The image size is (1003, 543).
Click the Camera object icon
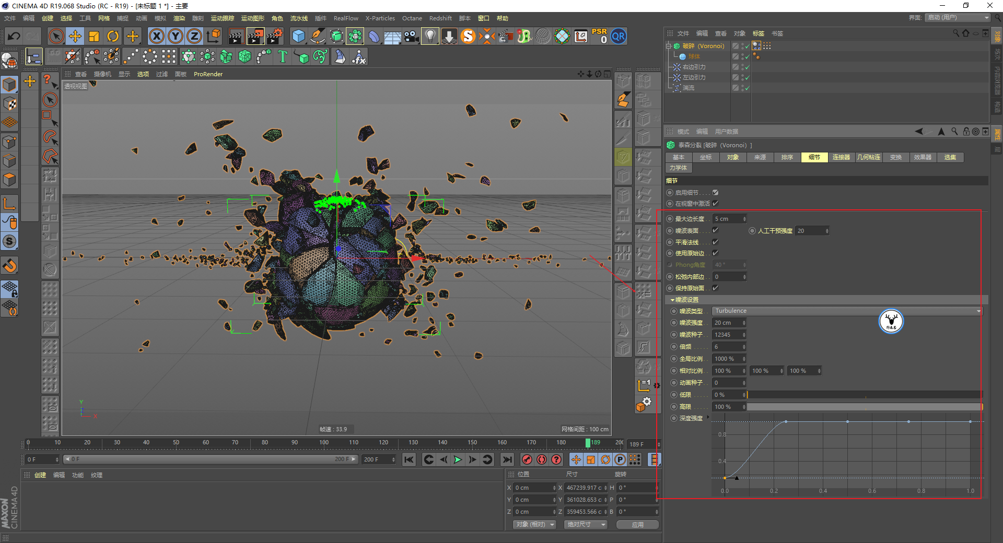point(411,36)
